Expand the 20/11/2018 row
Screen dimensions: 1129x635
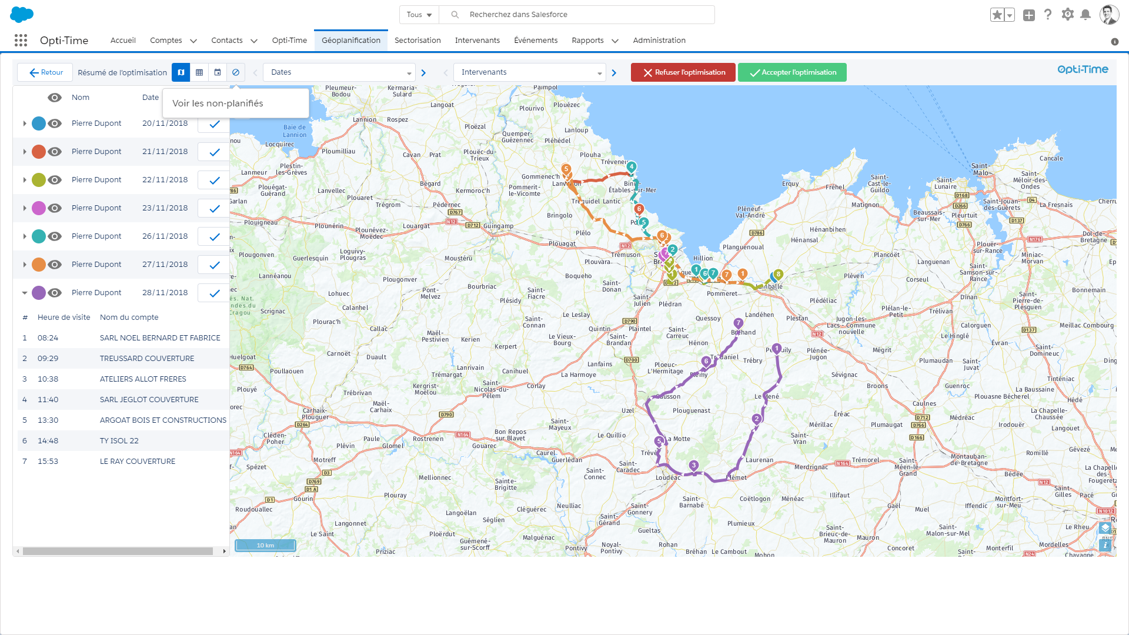[25, 123]
